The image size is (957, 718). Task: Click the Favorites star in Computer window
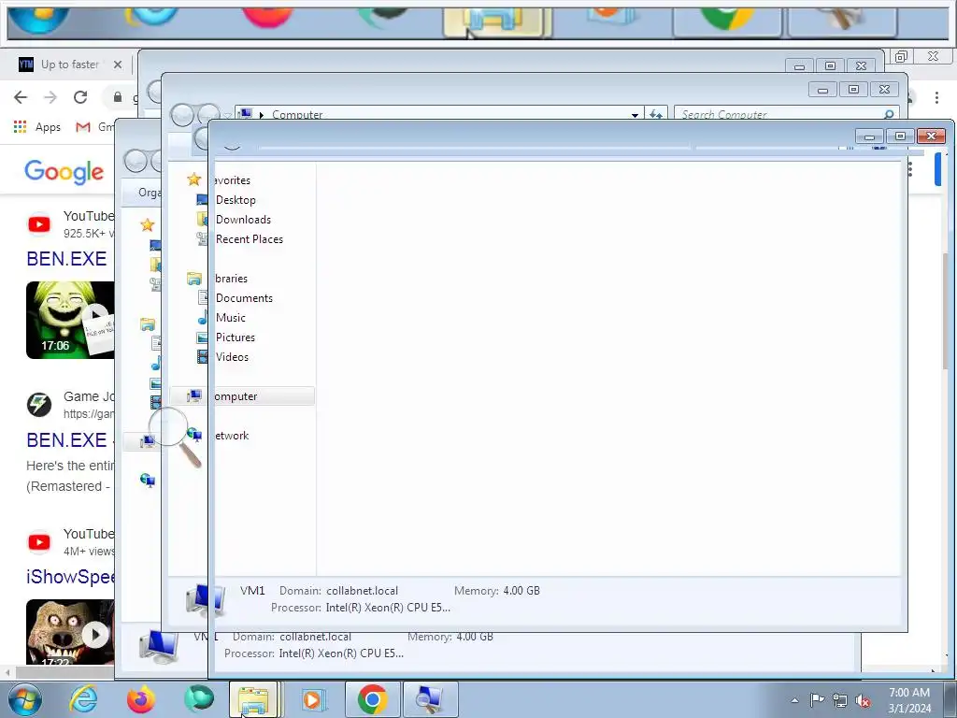(194, 179)
